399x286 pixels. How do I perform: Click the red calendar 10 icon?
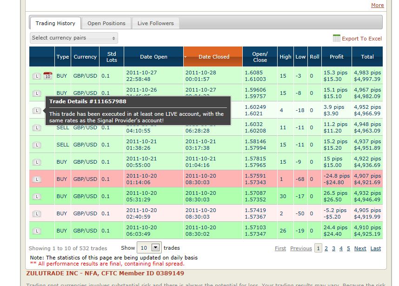tap(47, 76)
